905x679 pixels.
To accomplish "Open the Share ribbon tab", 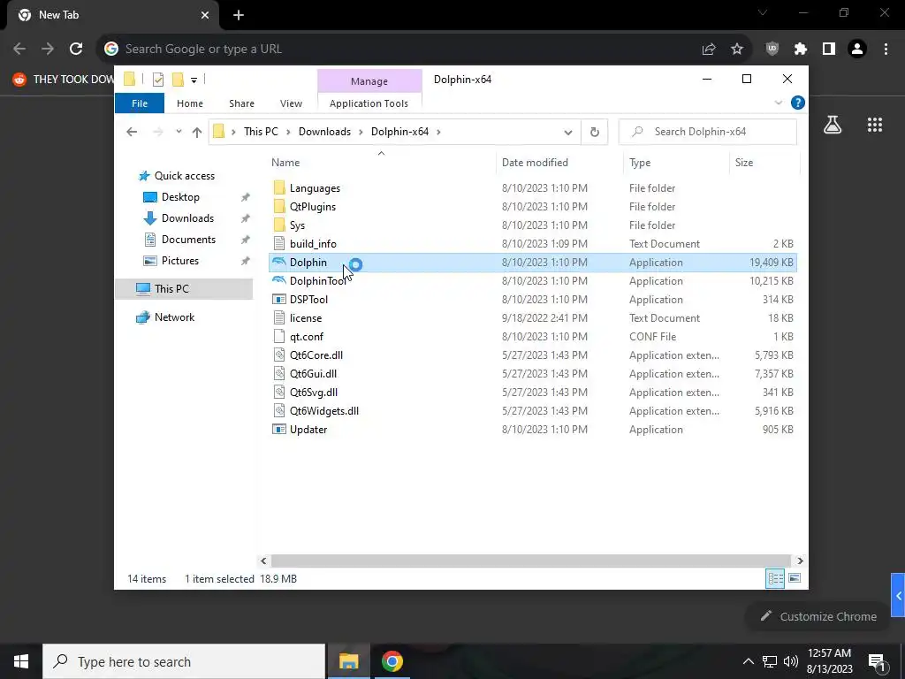I will click(241, 103).
